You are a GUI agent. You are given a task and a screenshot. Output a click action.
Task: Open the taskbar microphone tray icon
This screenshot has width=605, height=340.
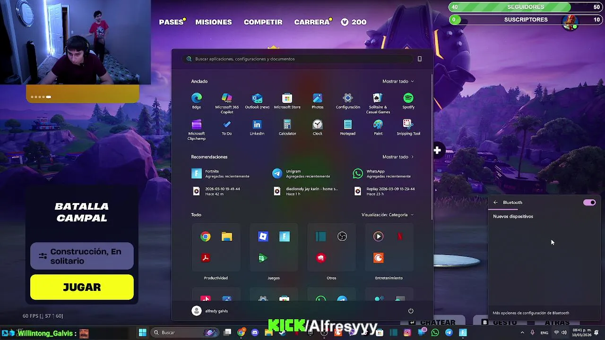[x=532, y=332]
